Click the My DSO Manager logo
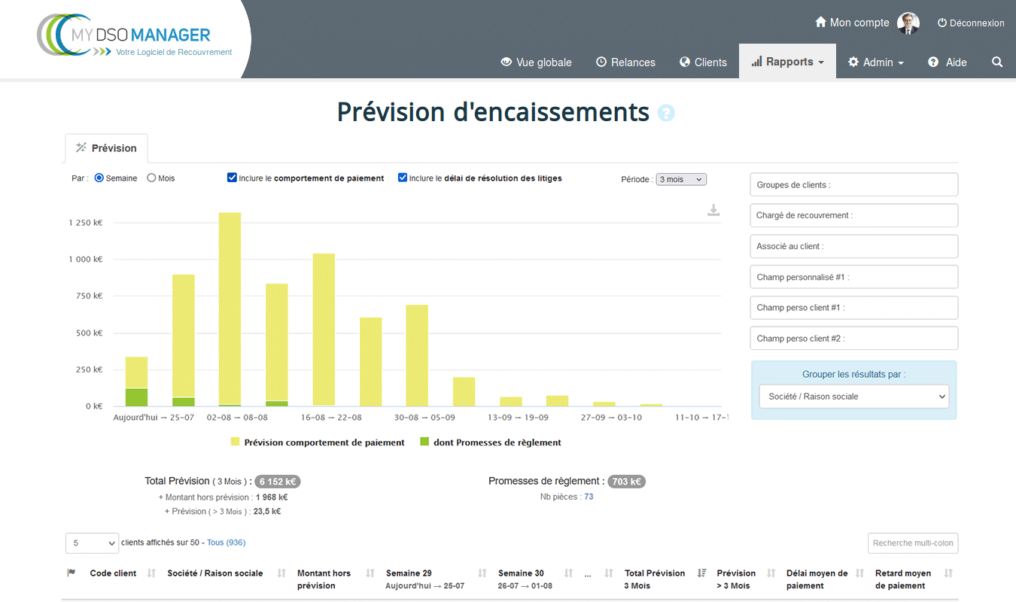 click(135, 39)
